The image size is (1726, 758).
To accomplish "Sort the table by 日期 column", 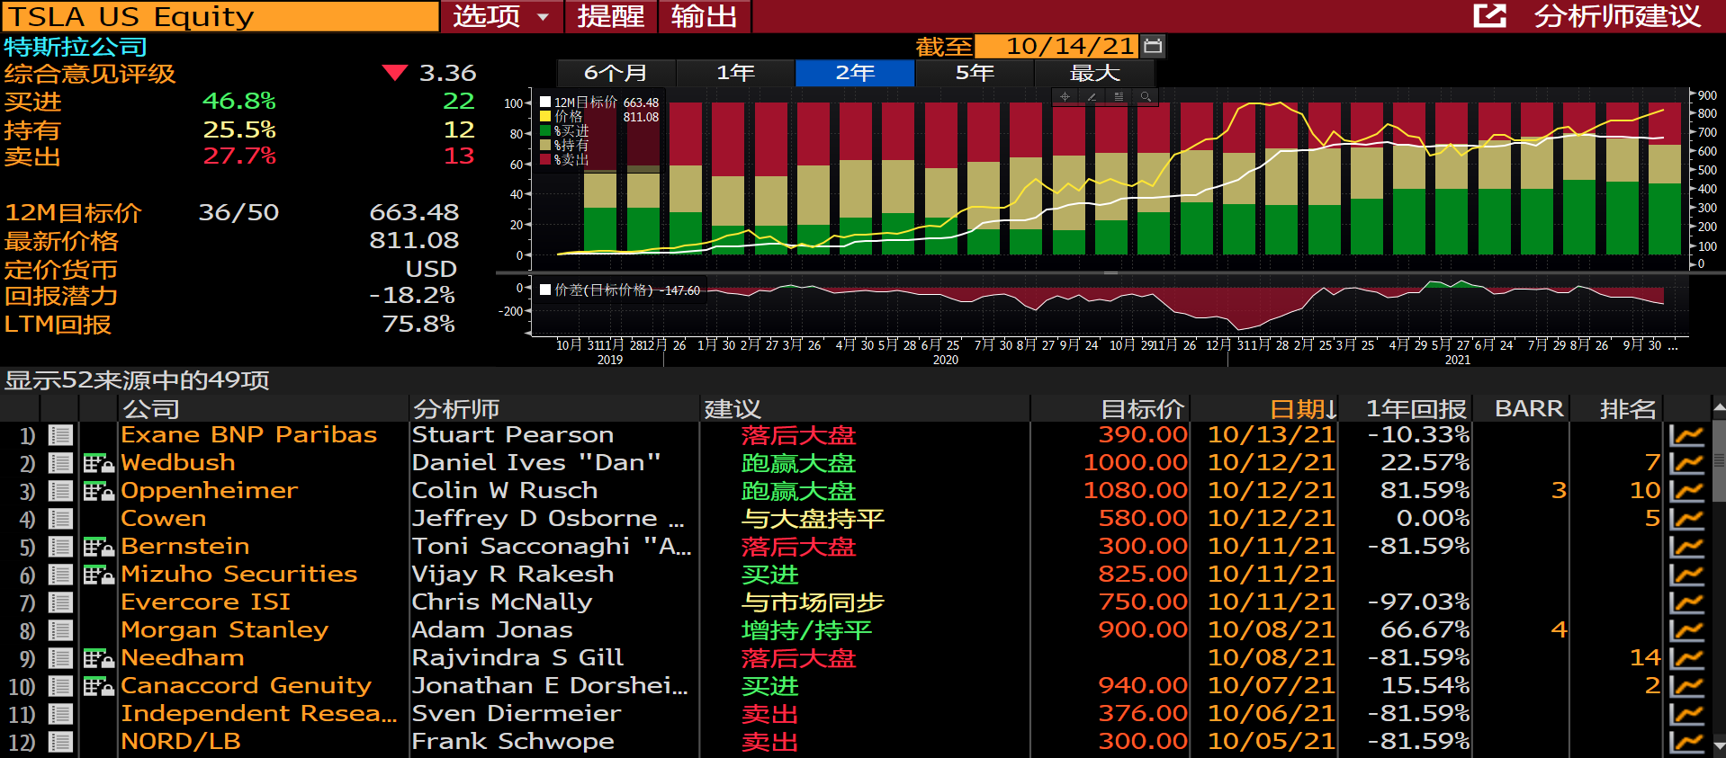I will 1302,409.
